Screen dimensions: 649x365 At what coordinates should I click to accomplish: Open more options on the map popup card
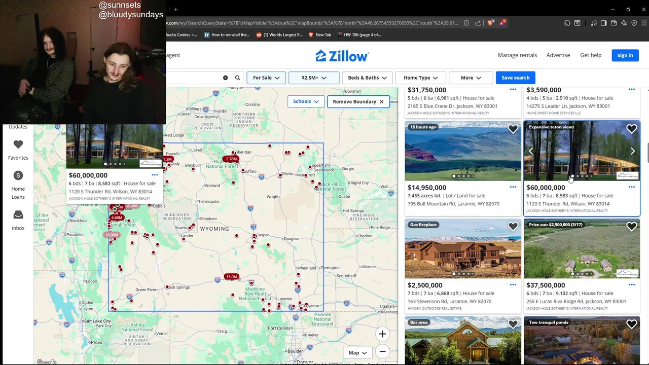click(x=155, y=175)
